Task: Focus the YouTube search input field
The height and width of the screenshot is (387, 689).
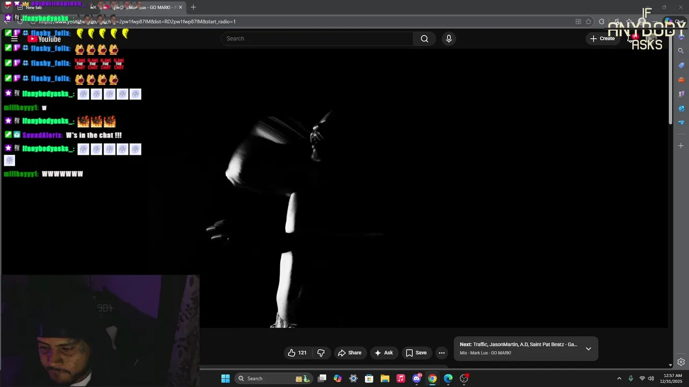Action: [317, 39]
